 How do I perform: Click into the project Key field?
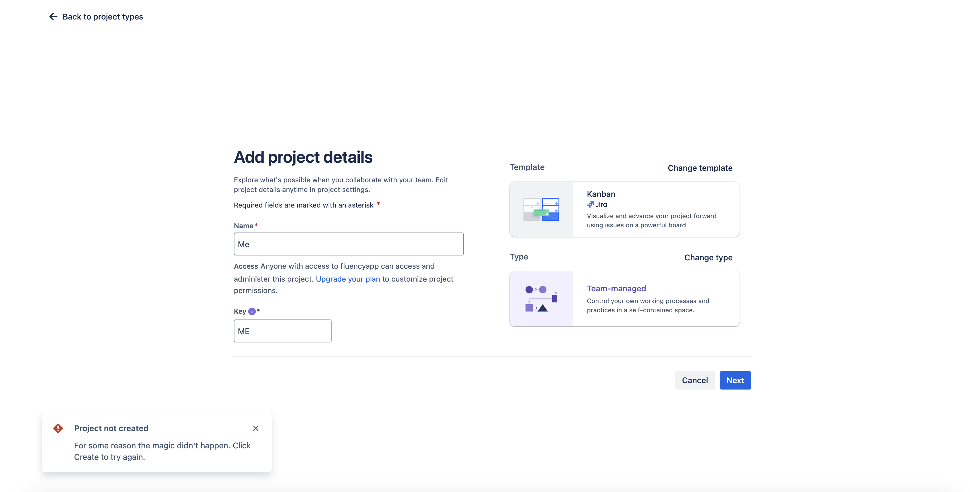(x=282, y=331)
